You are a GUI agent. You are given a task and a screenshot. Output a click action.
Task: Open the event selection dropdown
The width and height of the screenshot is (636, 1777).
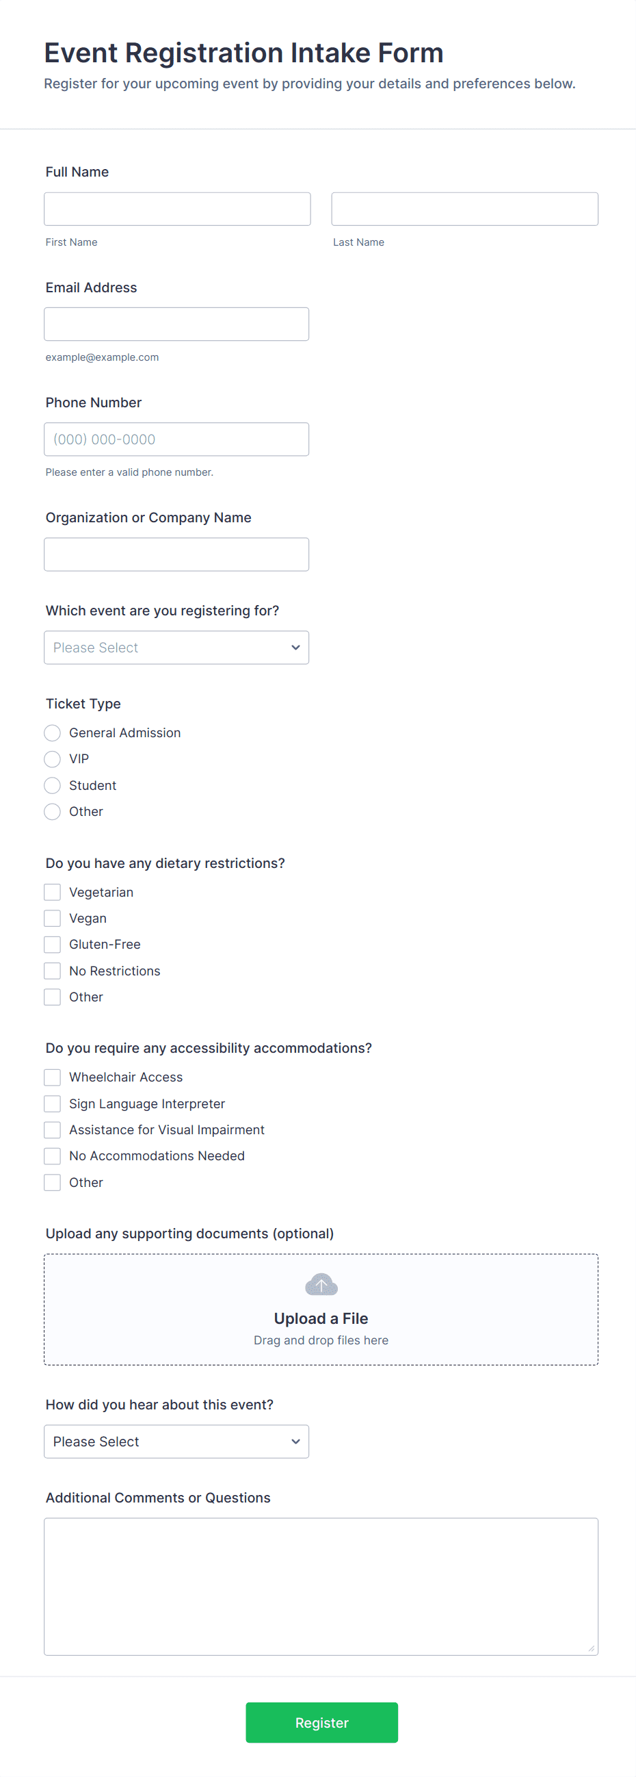[x=176, y=648]
